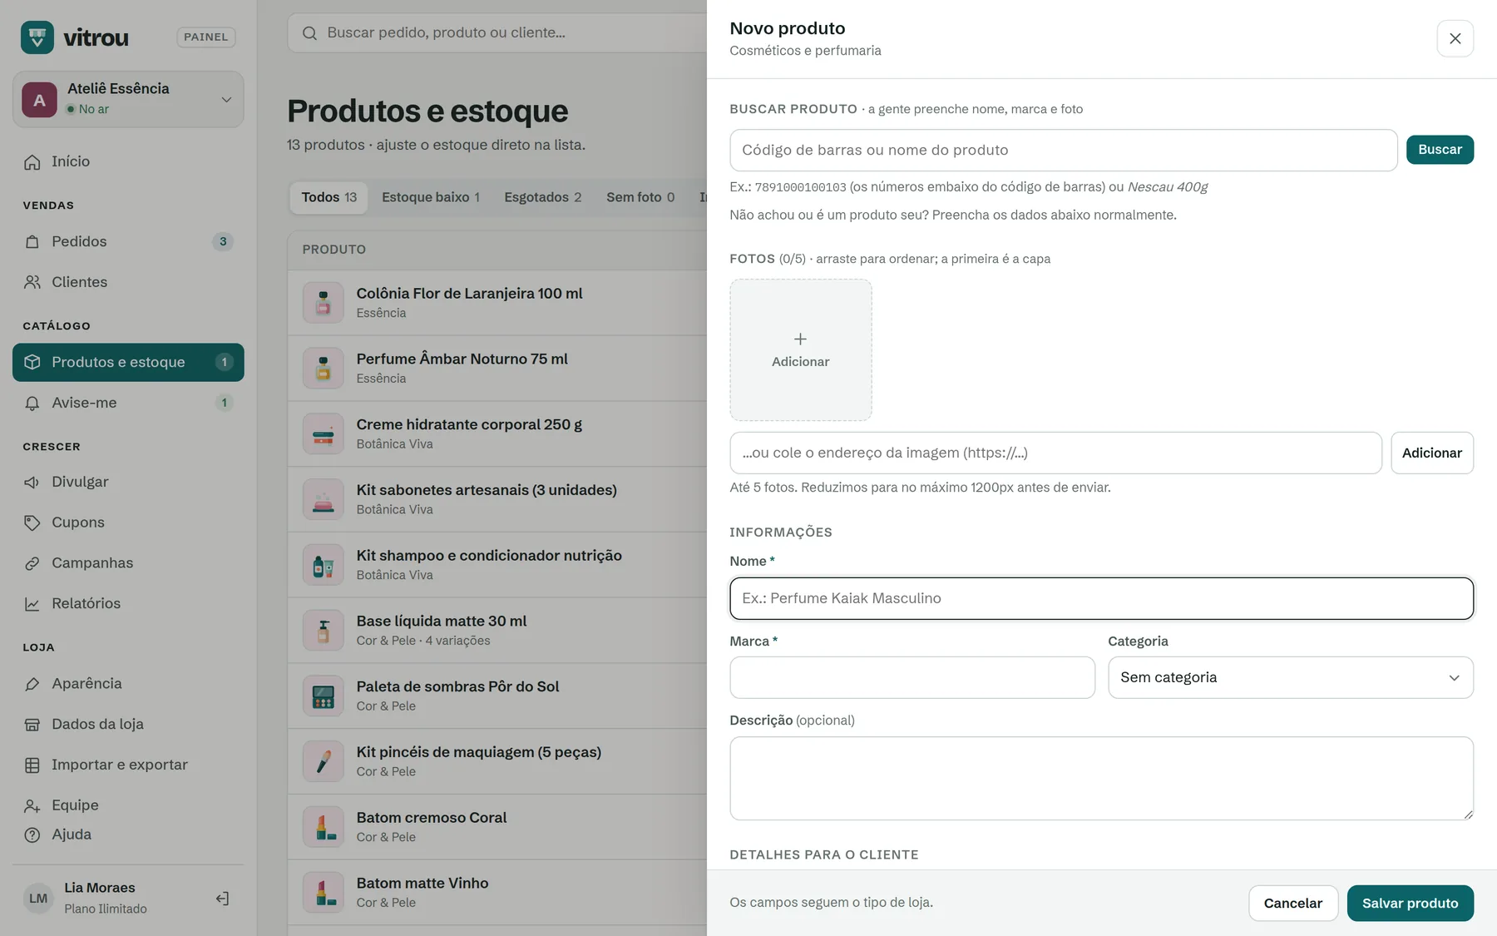Image resolution: width=1497 pixels, height=936 pixels.
Task: Click the Cancelar button
Action: (1293, 904)
